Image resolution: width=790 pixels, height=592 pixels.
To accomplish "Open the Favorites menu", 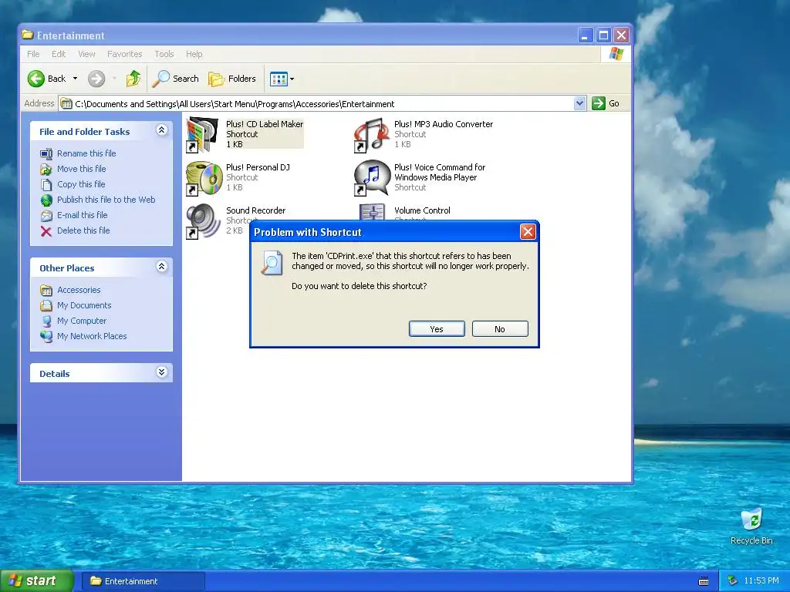I will [x=124, y=54].
